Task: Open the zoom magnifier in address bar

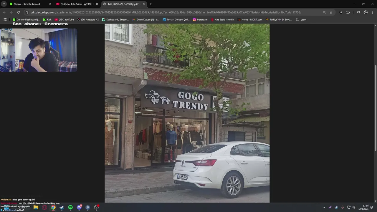Action: coord(325,12)
